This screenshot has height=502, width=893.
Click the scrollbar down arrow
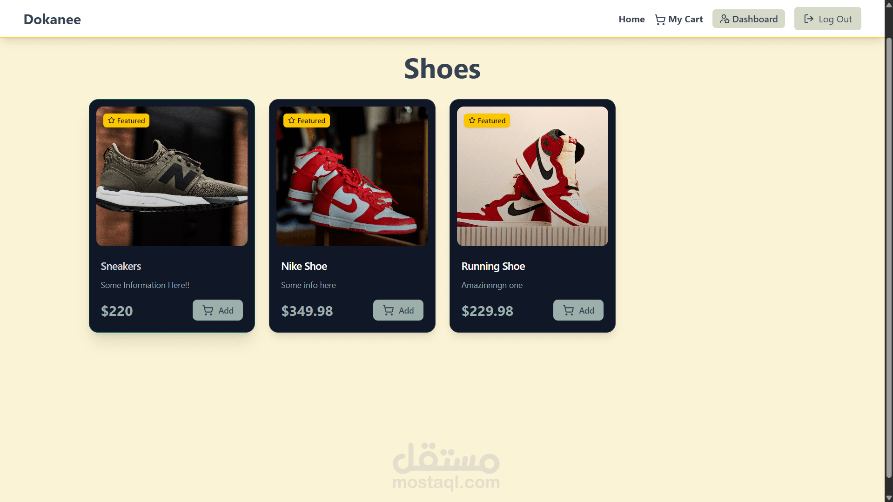[x=889, y=497]
